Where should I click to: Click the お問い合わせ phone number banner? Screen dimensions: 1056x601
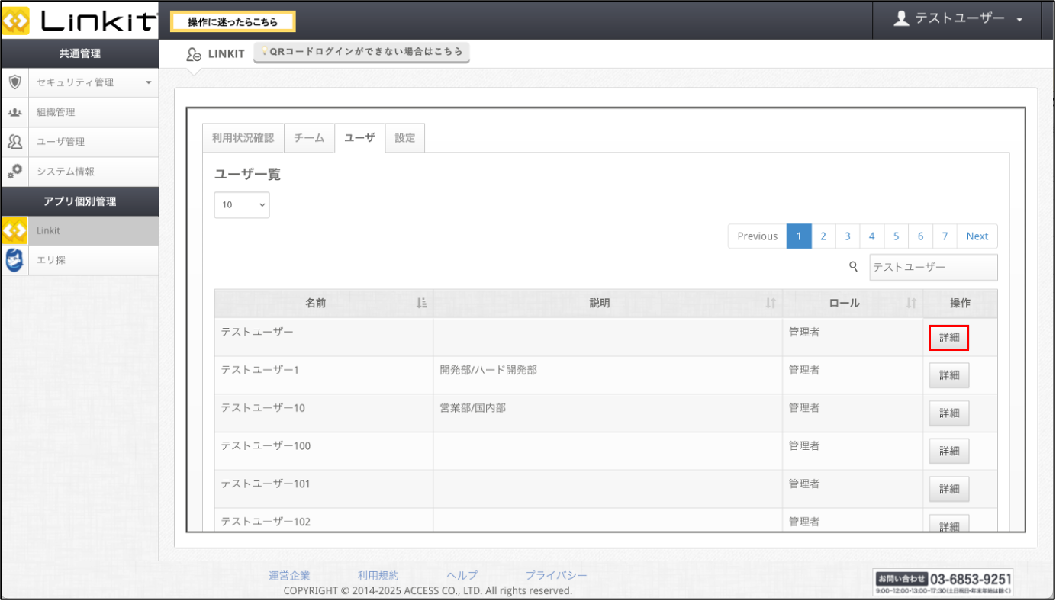(x=944, y=582)
